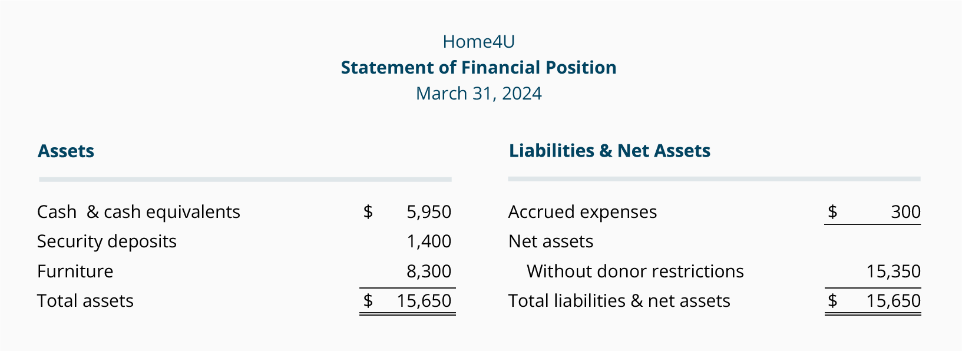Click the March 31, 2024 date line
This screenshot has width=962, height=351.
[x=478, y=94]
